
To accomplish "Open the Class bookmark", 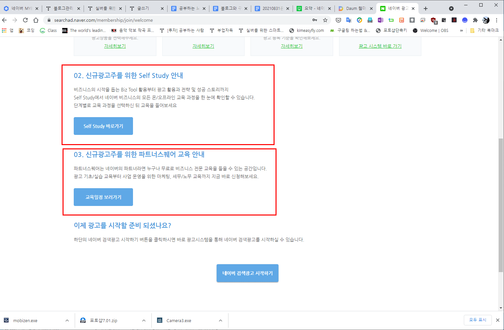I will coord(48,30).
